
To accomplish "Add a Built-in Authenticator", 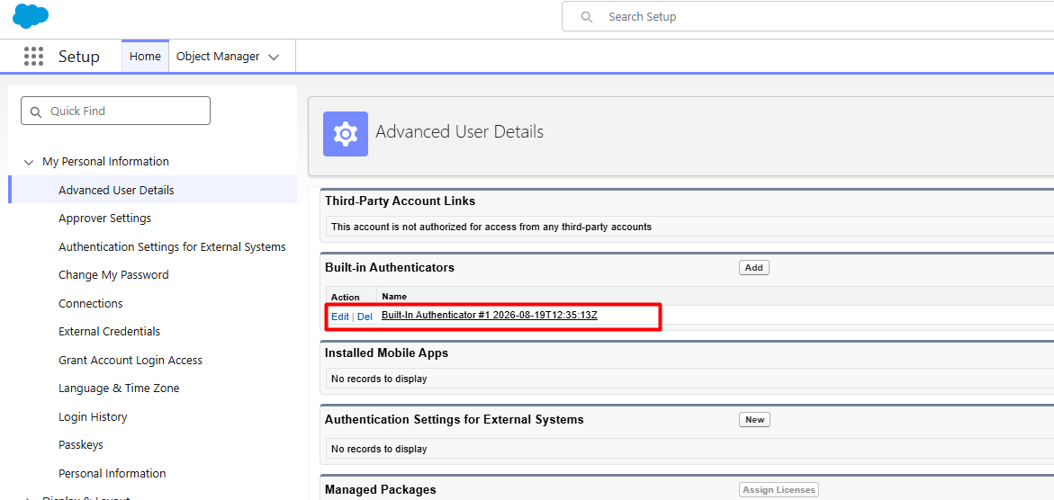I will [x=754, y=267].
